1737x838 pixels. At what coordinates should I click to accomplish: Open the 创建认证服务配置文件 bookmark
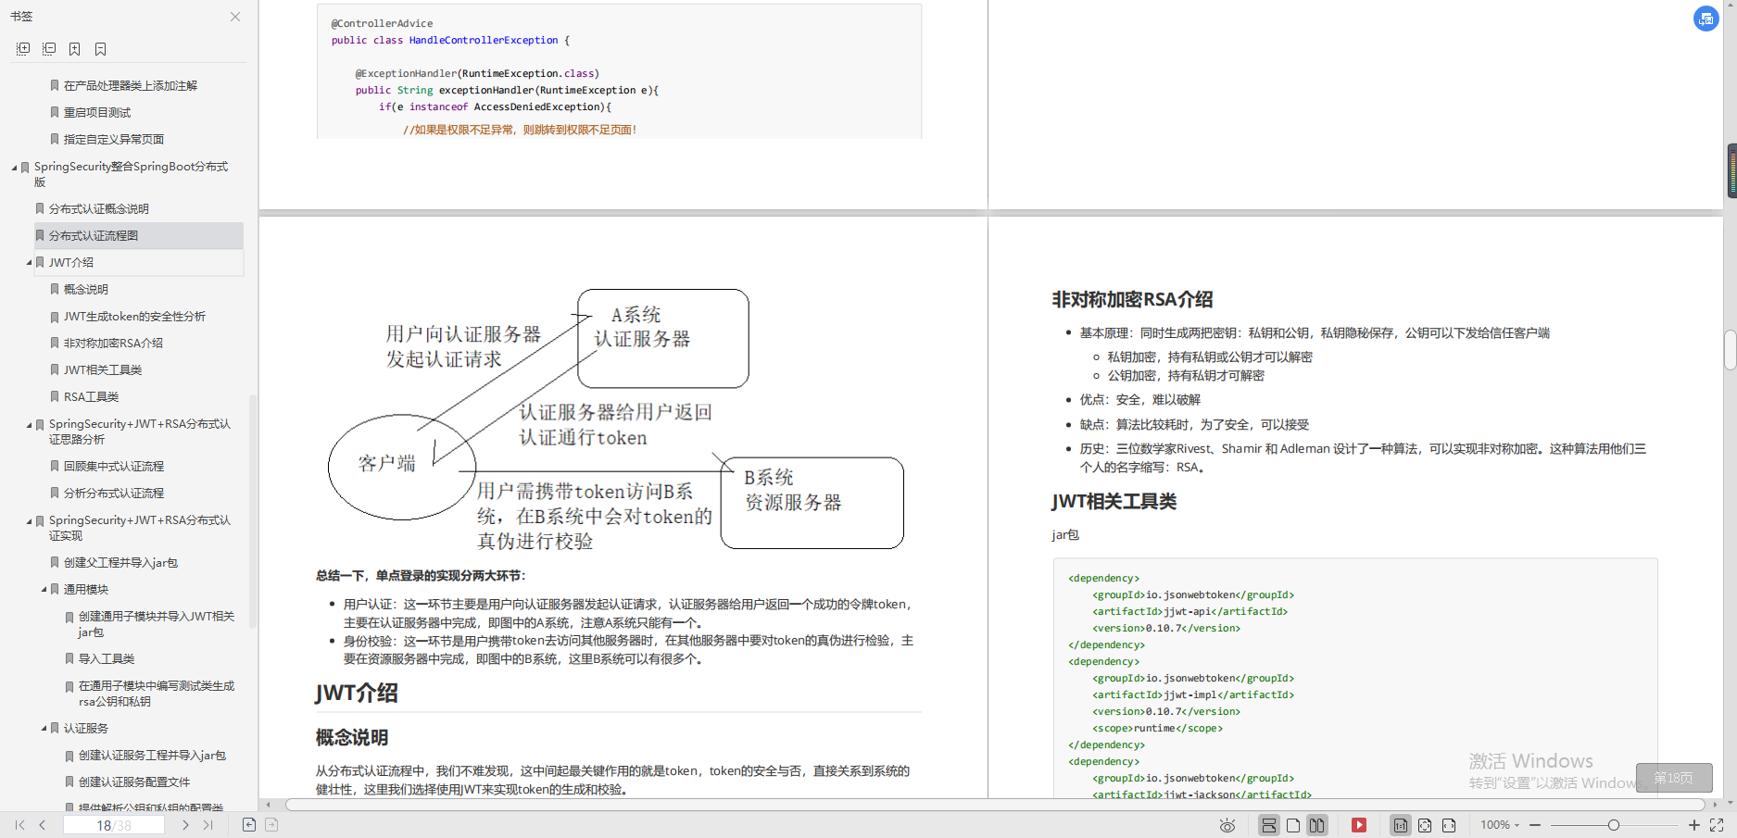tap(133, 782)
